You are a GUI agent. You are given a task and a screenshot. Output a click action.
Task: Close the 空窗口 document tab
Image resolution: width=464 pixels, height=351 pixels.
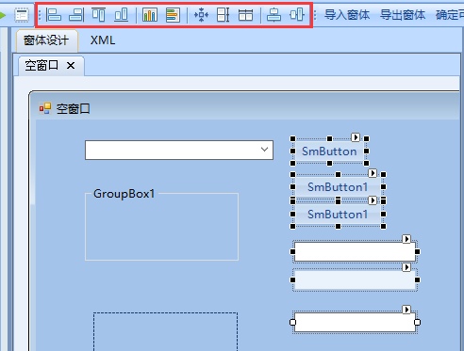pos(71,66)
